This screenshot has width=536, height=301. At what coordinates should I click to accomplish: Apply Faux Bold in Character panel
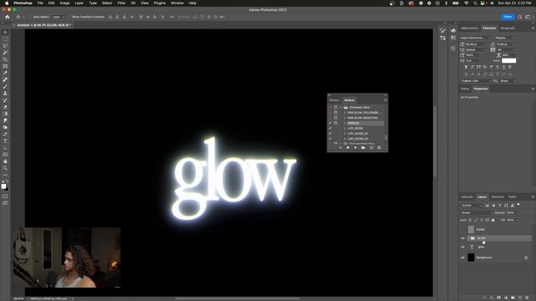point(466,67)
